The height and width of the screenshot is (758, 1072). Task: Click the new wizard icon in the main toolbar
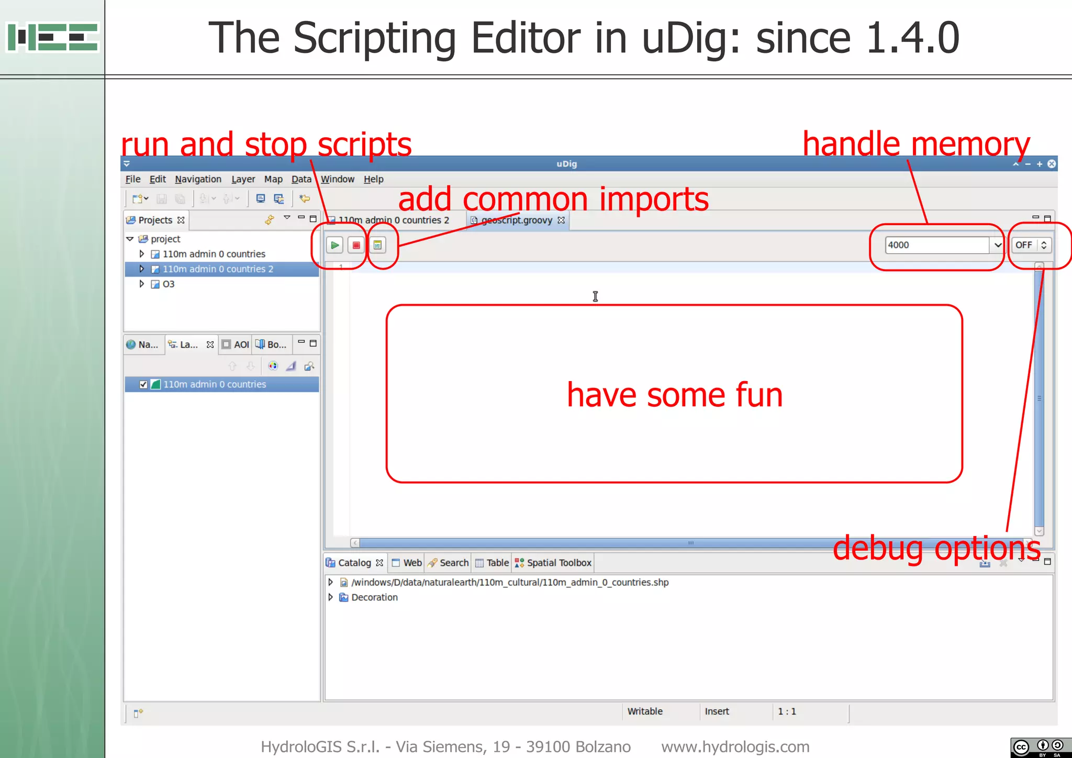(x=137, y=199)
